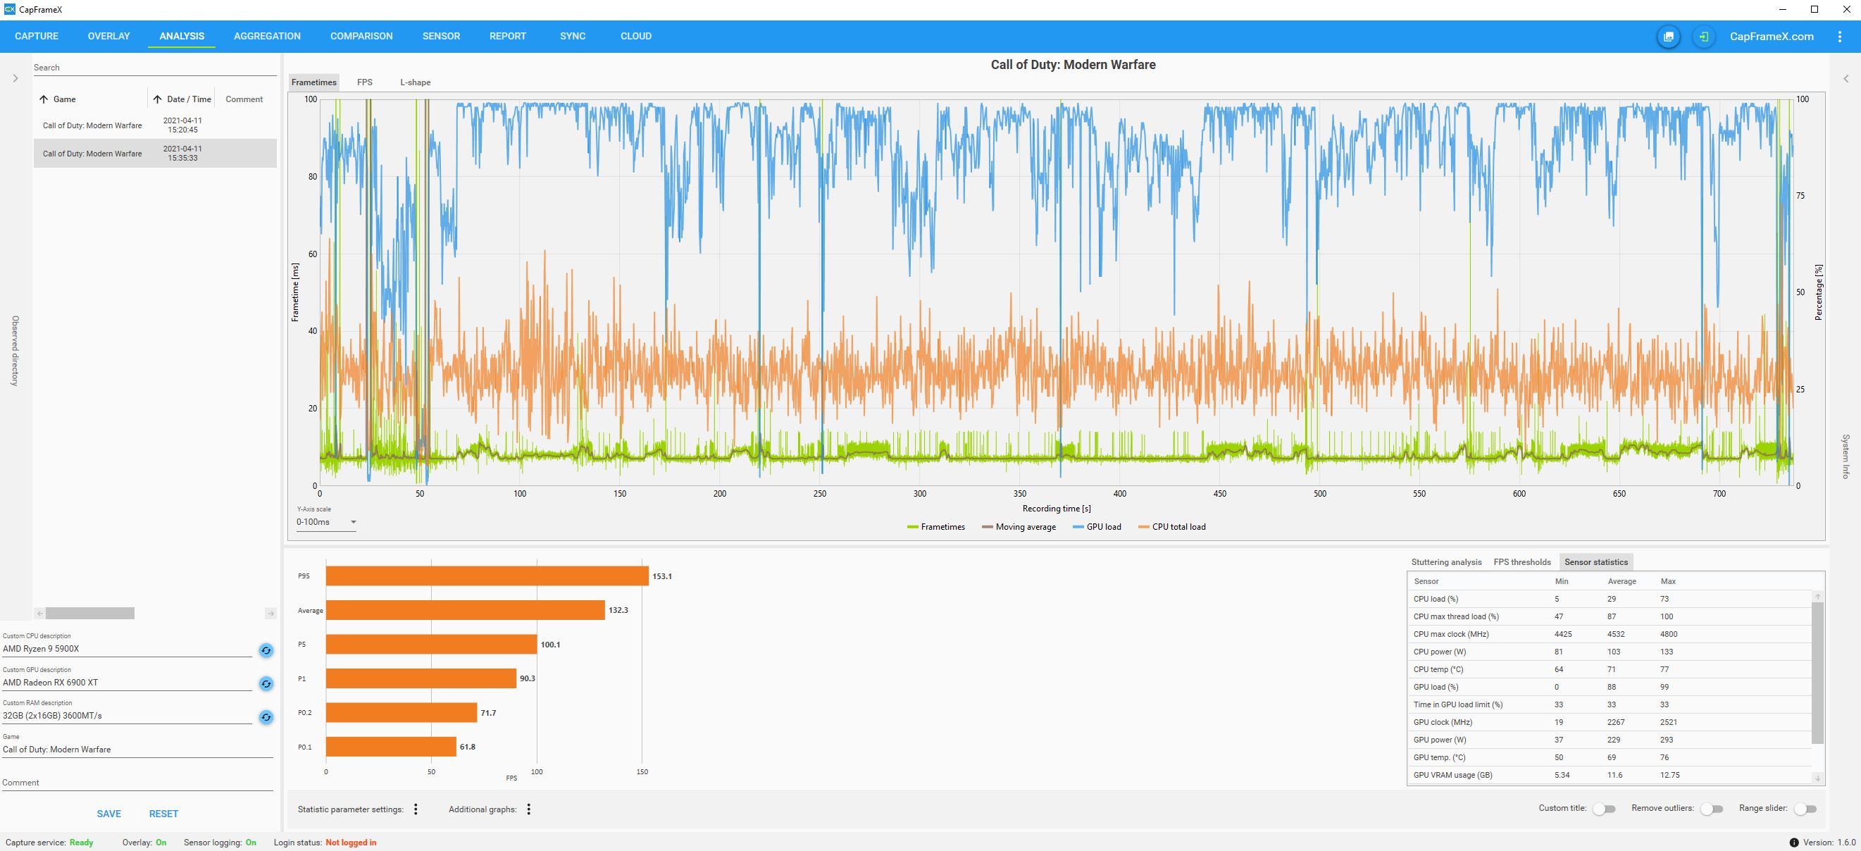Open the three-dot menu in the header
This screenshot has height=851, width=1861.
1839,37
